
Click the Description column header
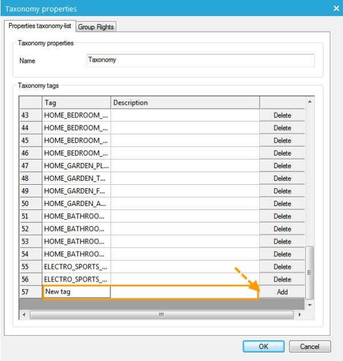[185, 102]
